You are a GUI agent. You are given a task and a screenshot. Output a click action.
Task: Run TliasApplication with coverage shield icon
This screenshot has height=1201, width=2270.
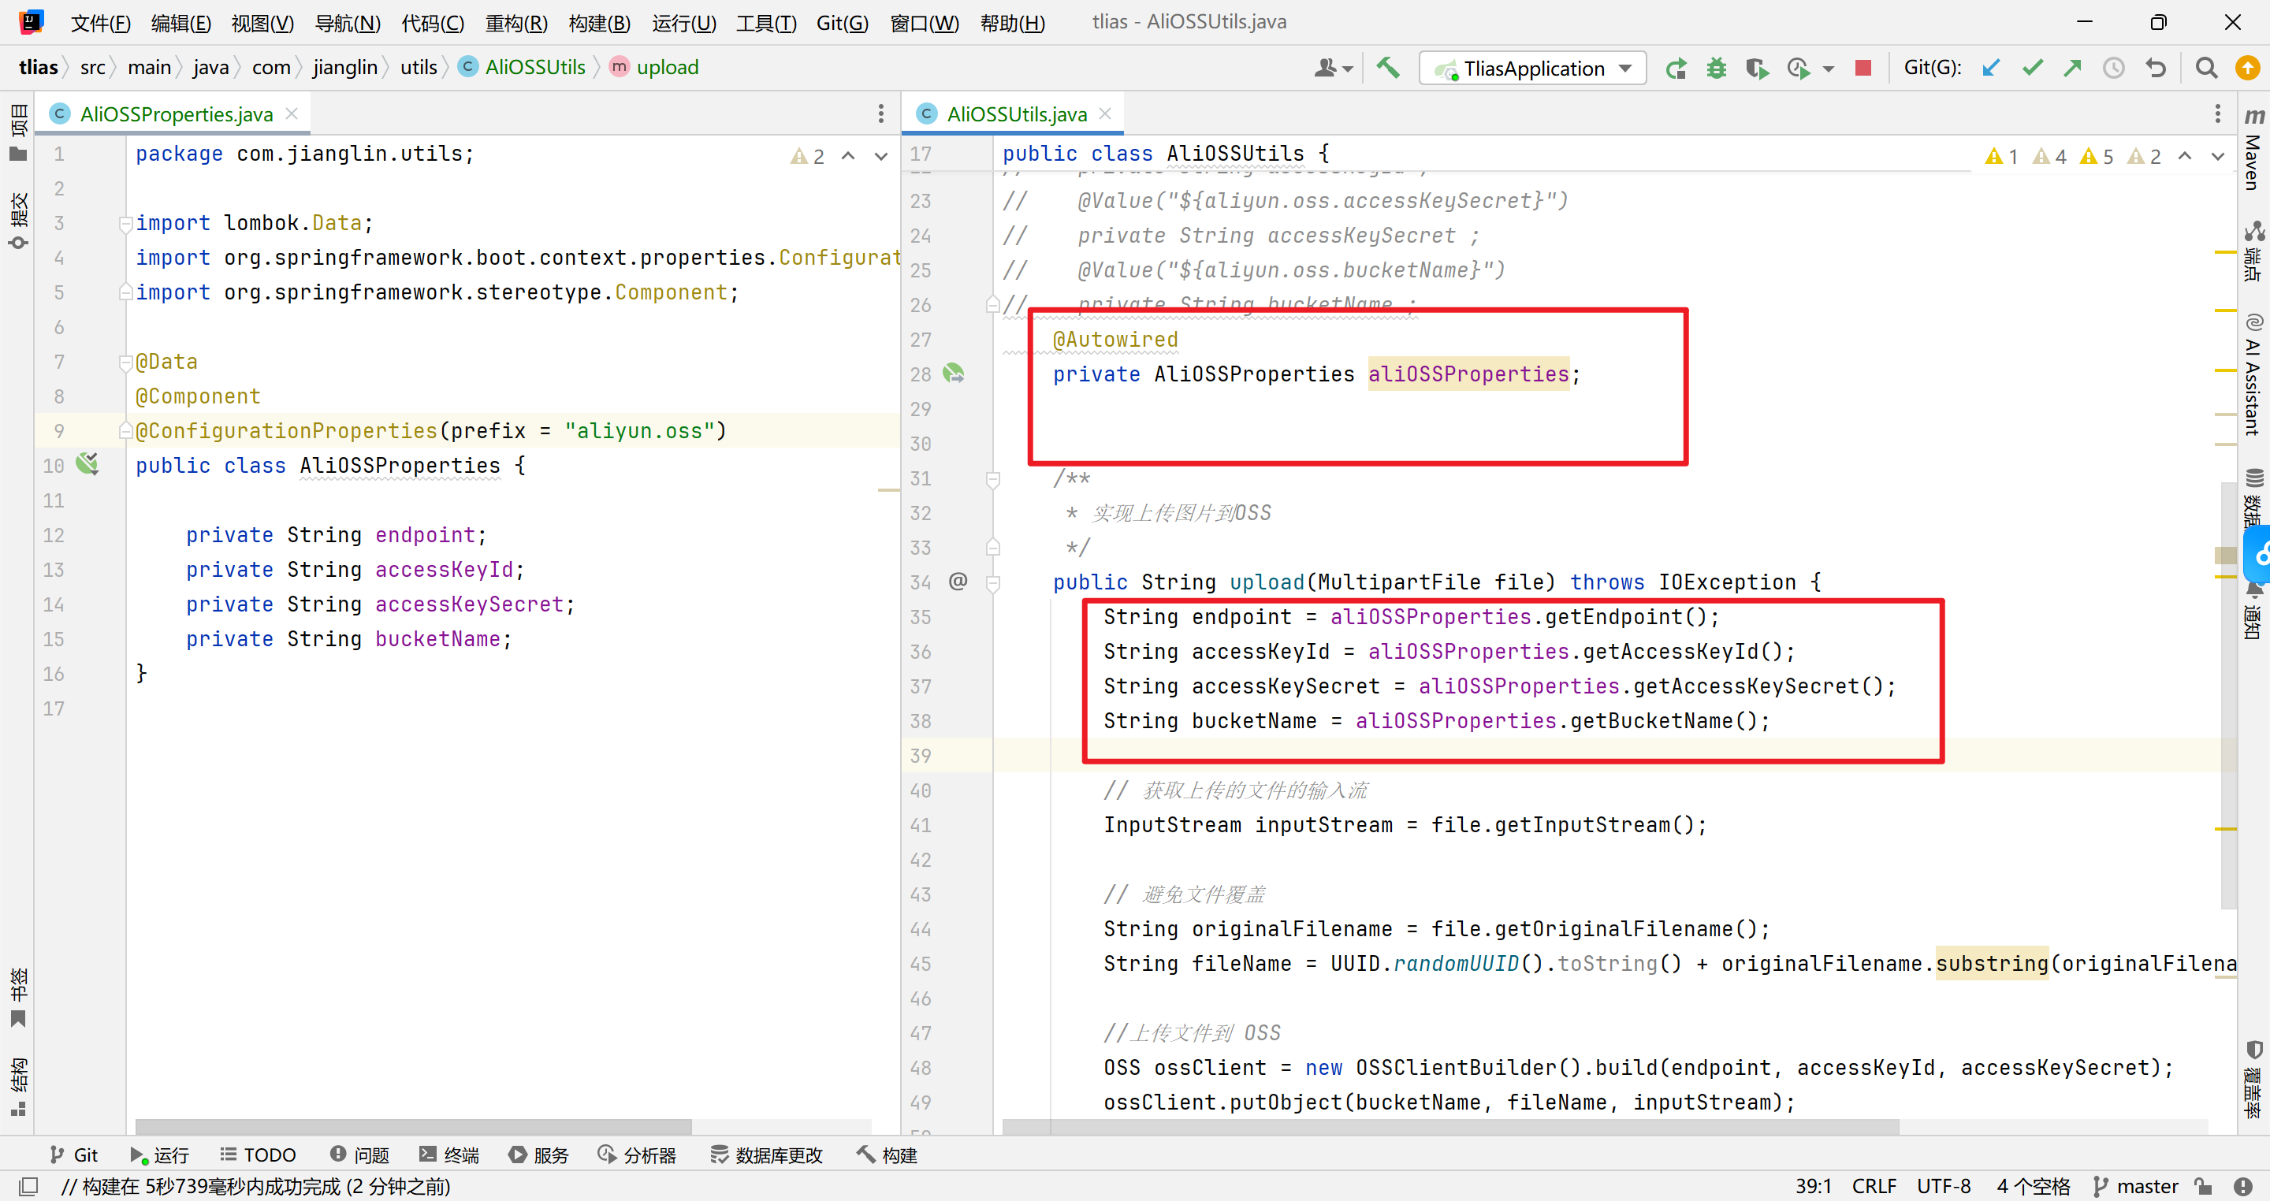click(x=1756, y=68)
